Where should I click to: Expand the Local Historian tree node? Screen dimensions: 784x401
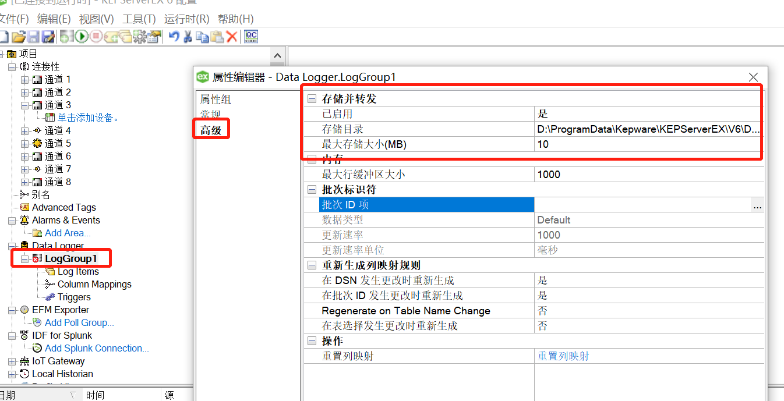[12, 374]
